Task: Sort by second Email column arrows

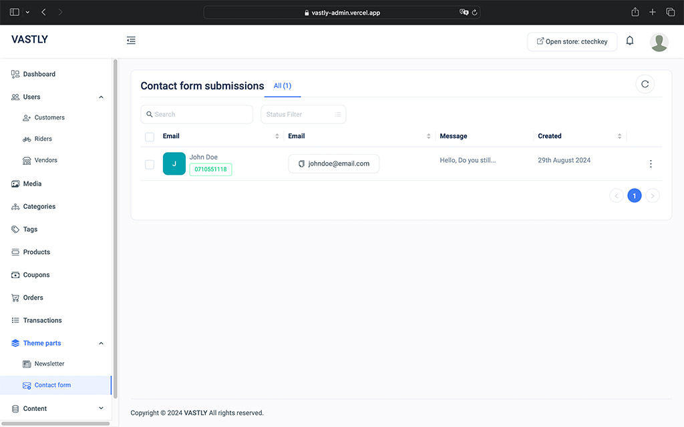Action: click(x=428, y=136)
